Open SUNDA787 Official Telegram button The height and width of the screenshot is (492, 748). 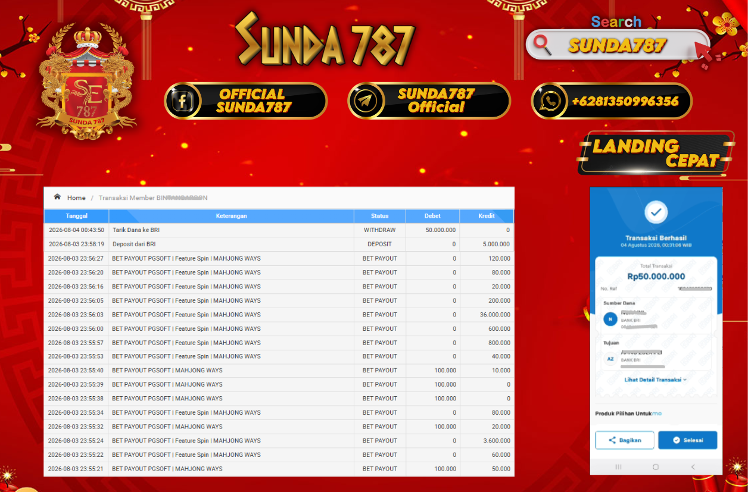[x=429, y=101]
